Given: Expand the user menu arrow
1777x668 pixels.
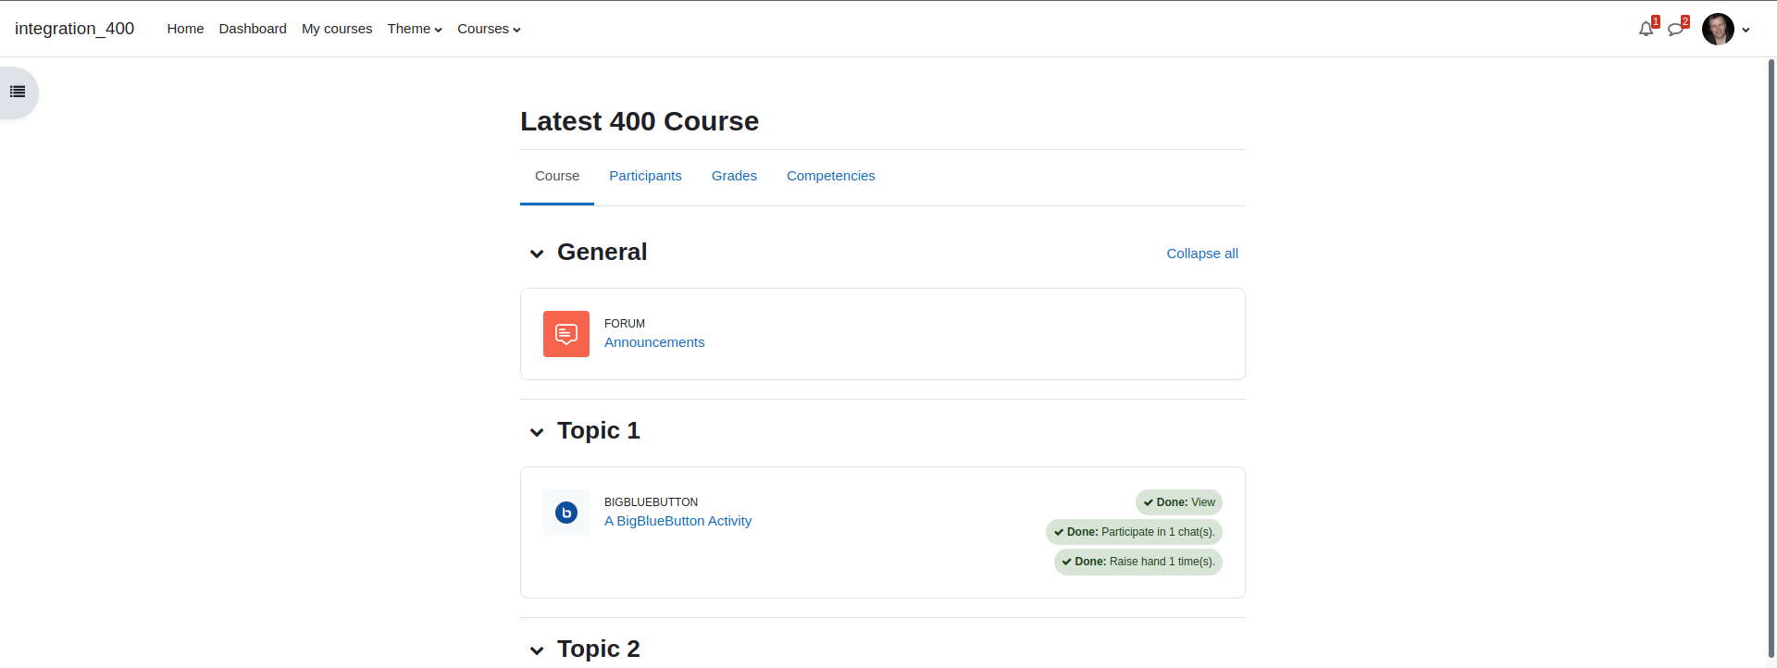Looking at the screenshot, I should (1746, 30).
